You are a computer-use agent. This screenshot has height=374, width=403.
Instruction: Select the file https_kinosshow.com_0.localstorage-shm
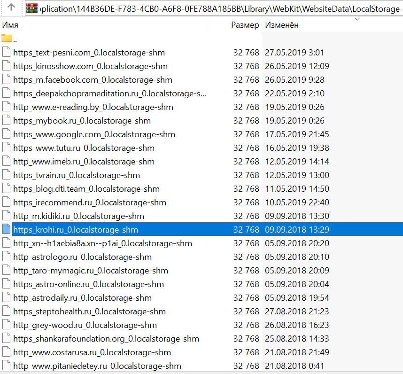(90, 66)
